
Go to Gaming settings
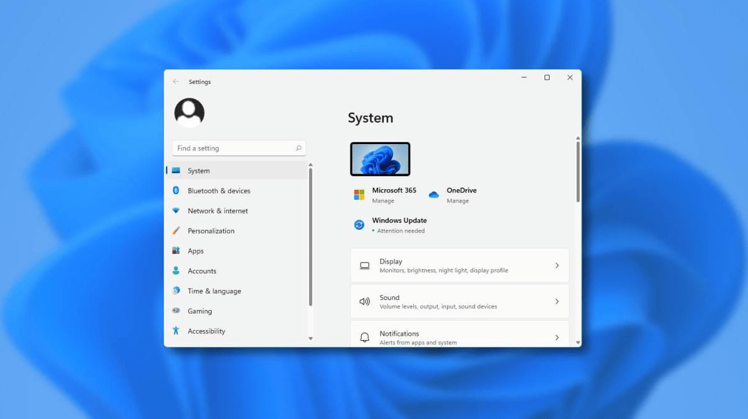pyautogui.click(x=237, y=311)
